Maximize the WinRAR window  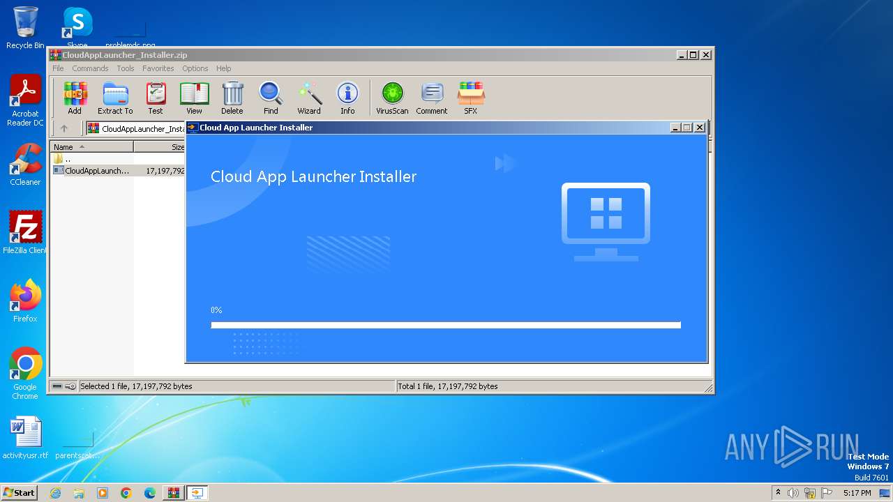click(x=693, y=55)
